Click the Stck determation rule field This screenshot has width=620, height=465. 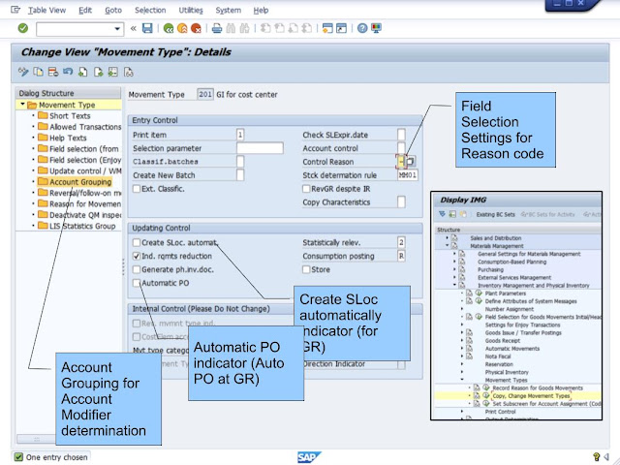pos(408,174)
